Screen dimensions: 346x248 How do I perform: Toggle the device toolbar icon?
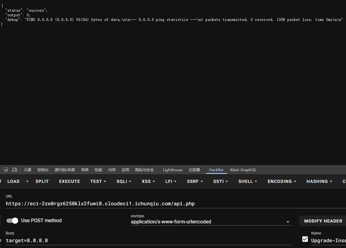point(14,170)
